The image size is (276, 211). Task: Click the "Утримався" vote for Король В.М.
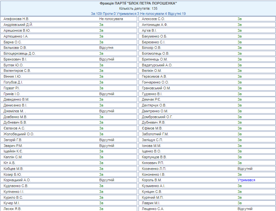coord(246,180)
